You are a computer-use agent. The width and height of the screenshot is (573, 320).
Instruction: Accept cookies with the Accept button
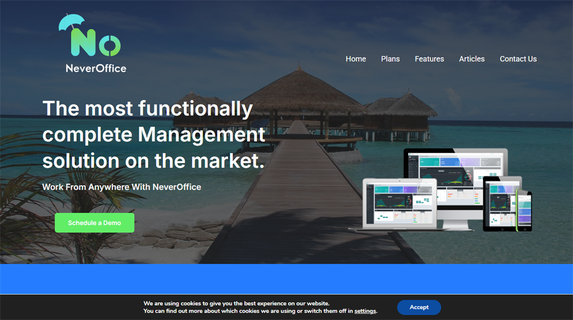pos(419,307)
